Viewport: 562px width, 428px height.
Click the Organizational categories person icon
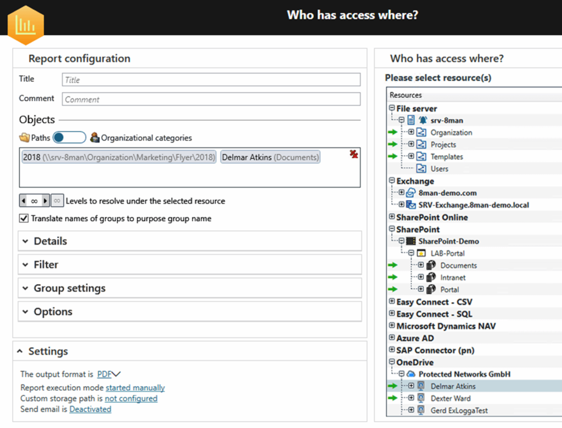[x=94, y=137]
